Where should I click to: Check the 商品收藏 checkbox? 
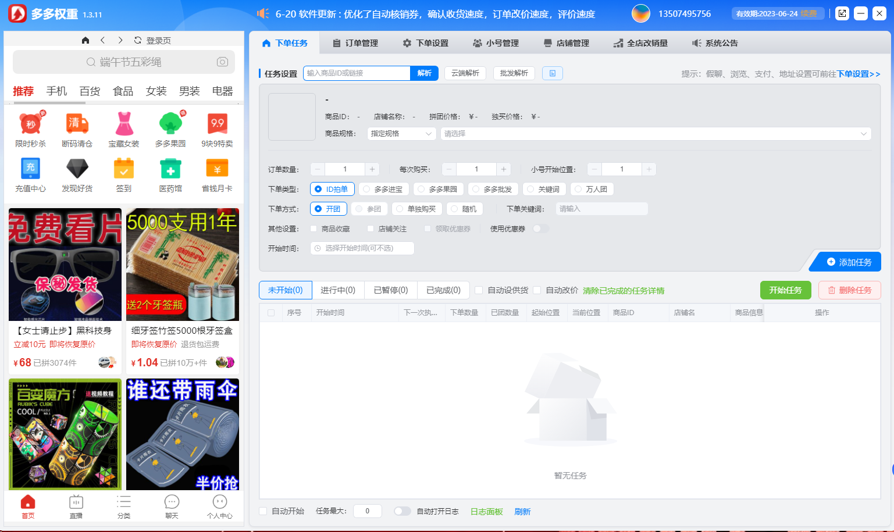coord(314,228)
